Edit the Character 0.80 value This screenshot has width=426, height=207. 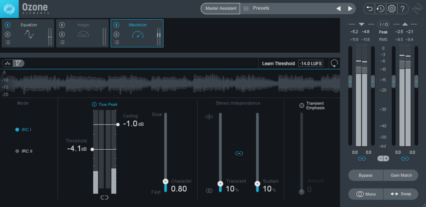179,189
